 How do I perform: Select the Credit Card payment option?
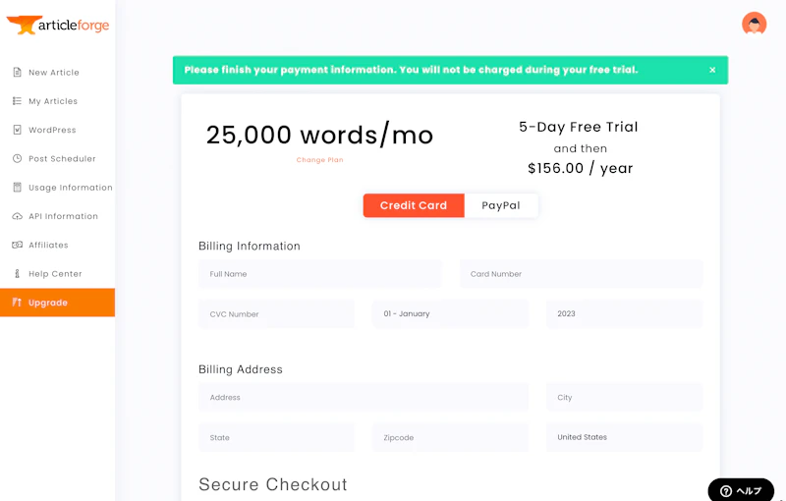[x=414, y=205]
